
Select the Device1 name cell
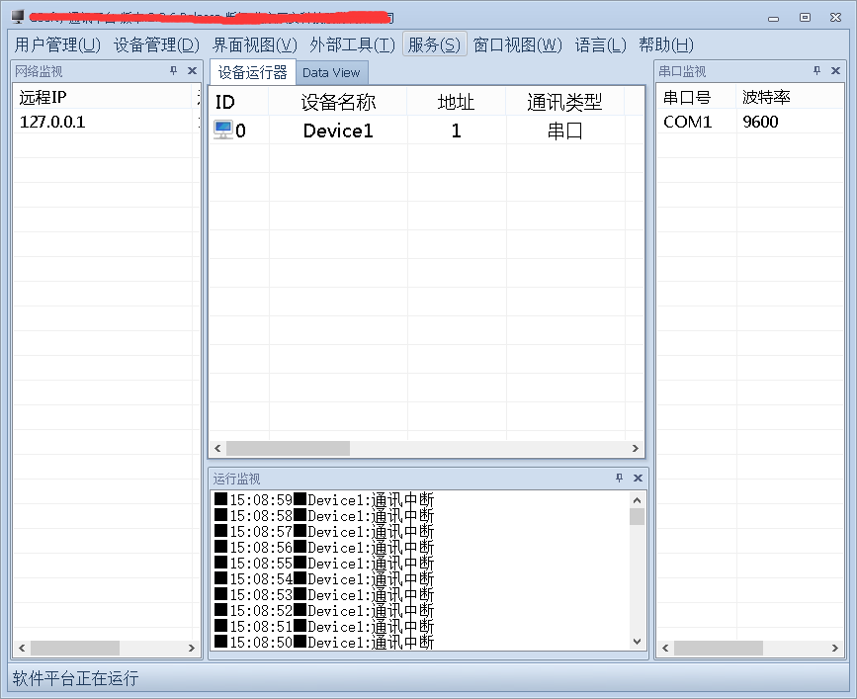[x=338, y=131]
